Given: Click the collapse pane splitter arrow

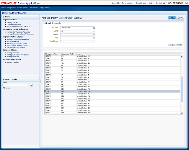Looking at the screenshot, I should coord(40,81).
